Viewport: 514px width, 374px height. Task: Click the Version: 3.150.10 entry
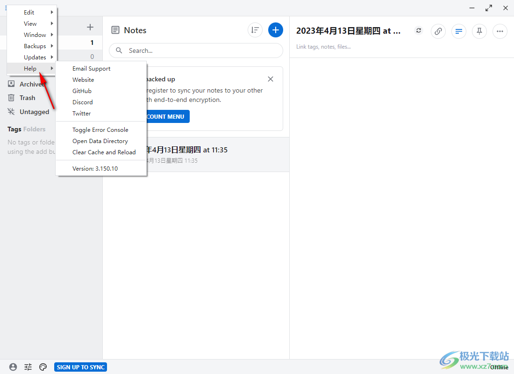(x=101, y=168)
